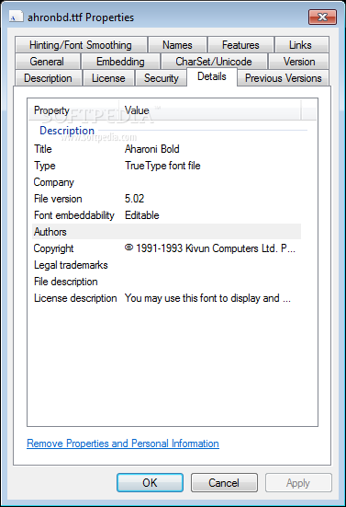Open the License tab

[x=108, y=78]
